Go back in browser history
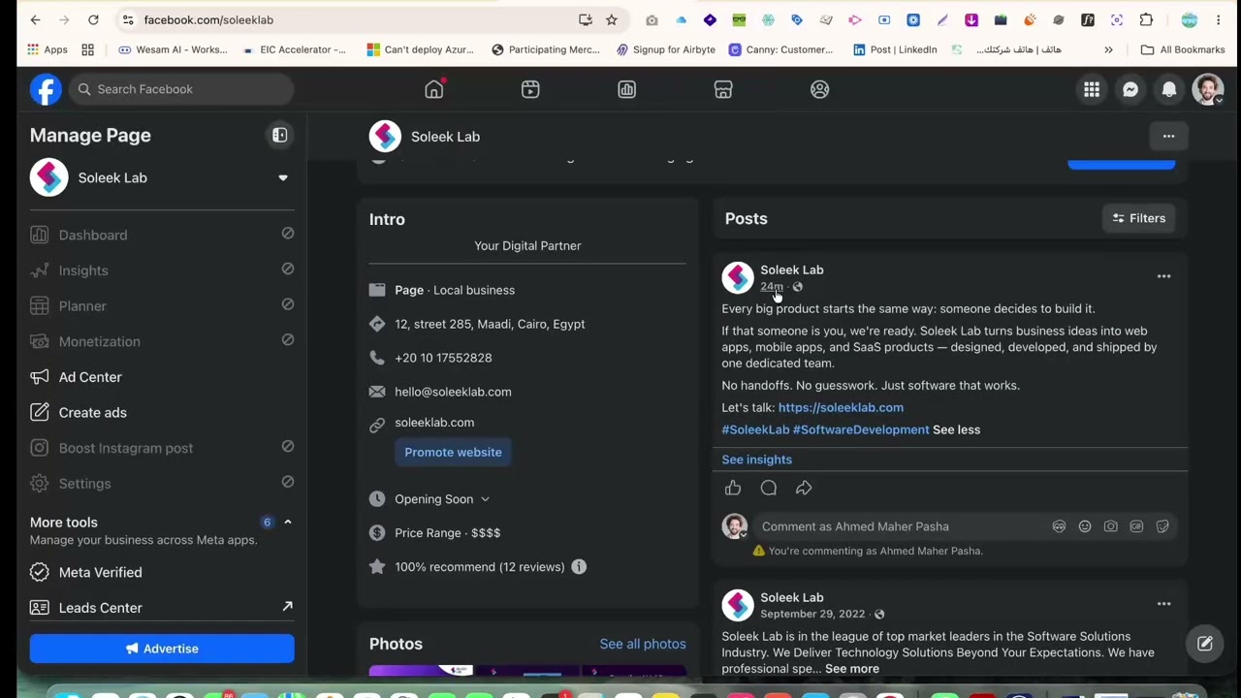The image size is (1241, 698). [36, 19]
